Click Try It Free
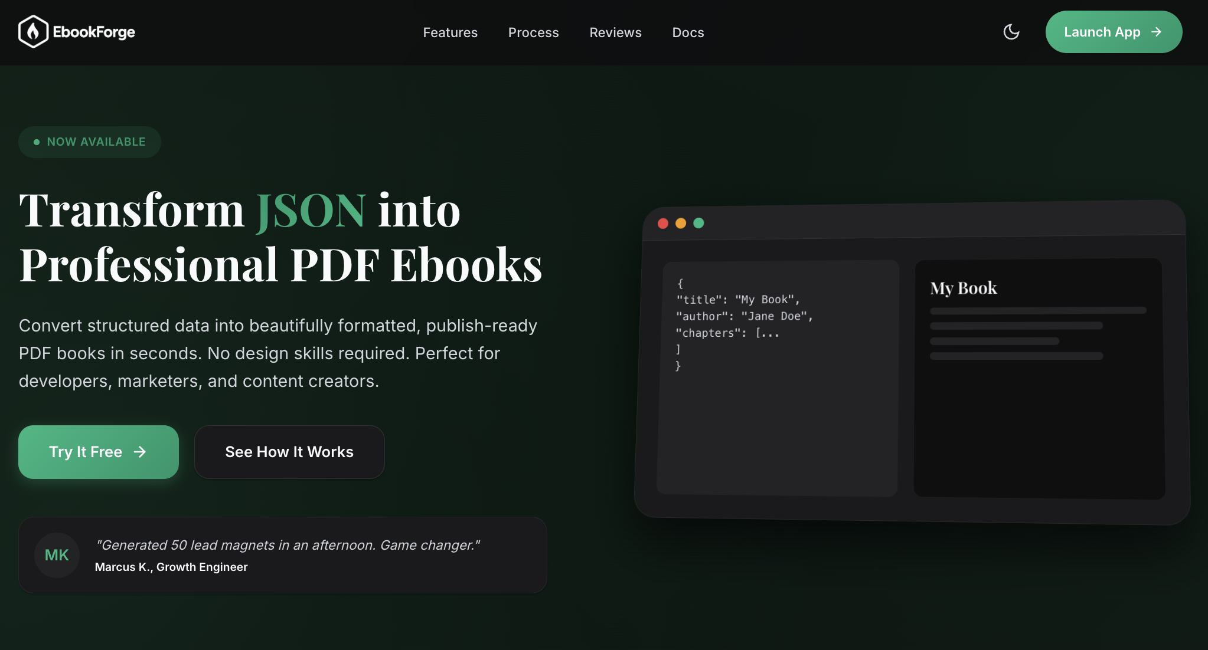1208x650 pixels. pos(98,452)
